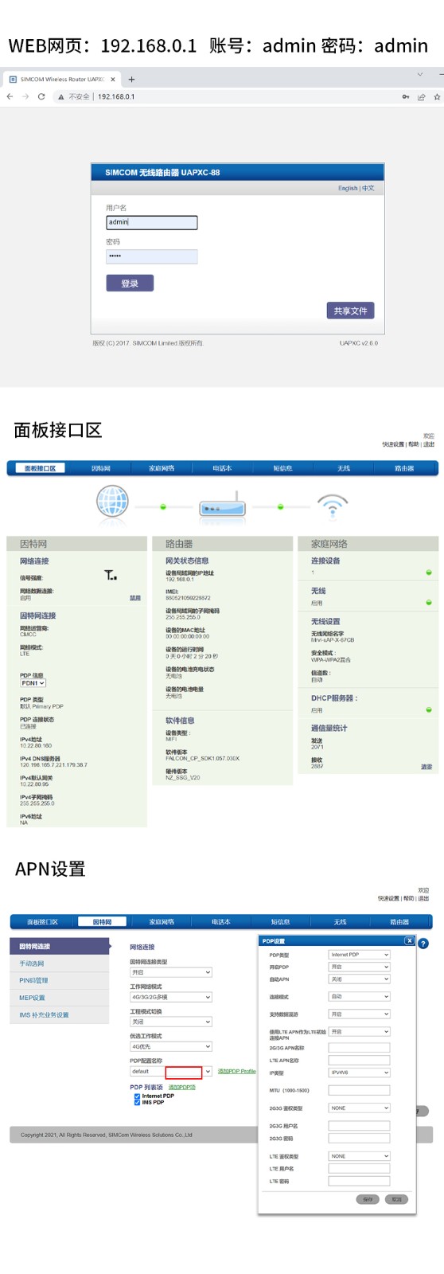Focus the 192.168.0.1 address bar

(116, 97)
